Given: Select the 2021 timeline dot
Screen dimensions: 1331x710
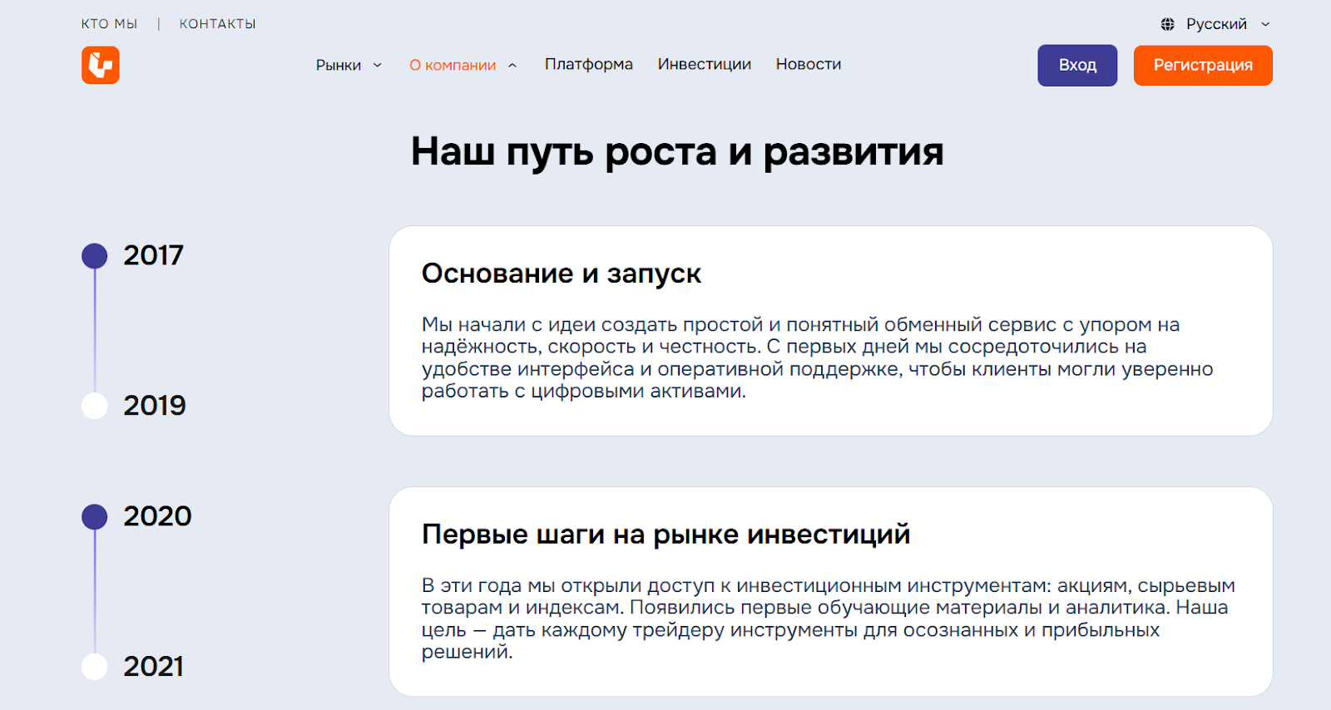Looking at the screenshot, I should (95, 667).
